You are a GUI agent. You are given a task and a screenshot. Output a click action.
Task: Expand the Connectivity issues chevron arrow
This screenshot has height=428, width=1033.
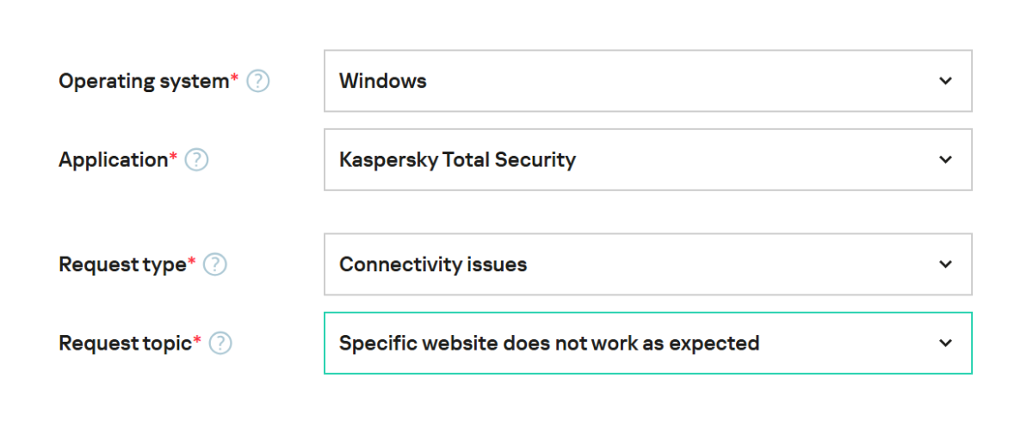(x=945, y=264)
